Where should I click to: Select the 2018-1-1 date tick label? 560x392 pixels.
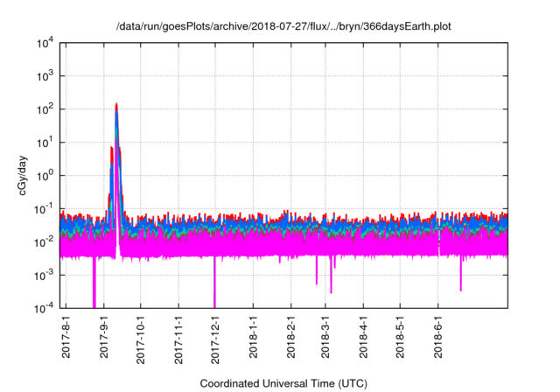coord(253,337)
